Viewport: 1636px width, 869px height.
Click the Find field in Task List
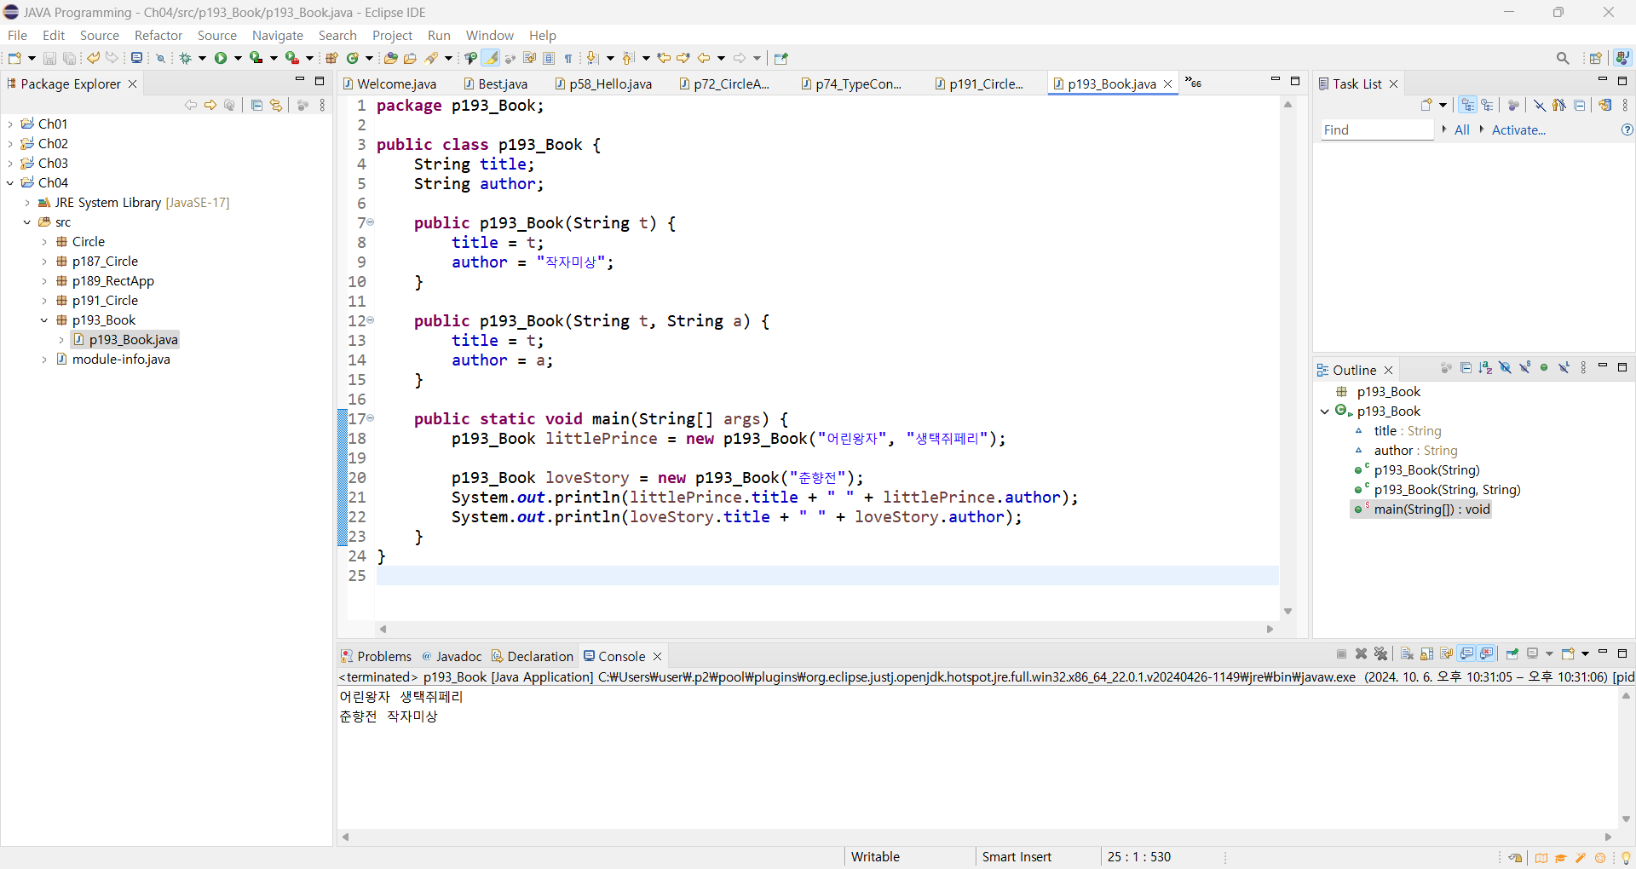pos(1377,129)
